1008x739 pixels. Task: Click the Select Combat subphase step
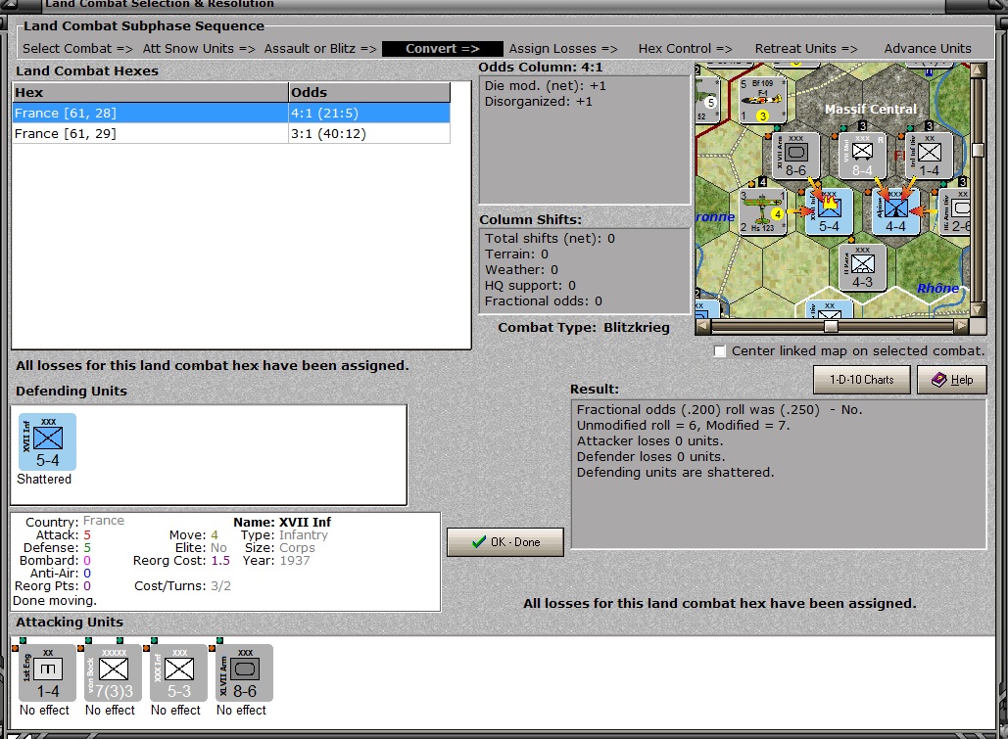pyautogui.click(x=77, y=49)
